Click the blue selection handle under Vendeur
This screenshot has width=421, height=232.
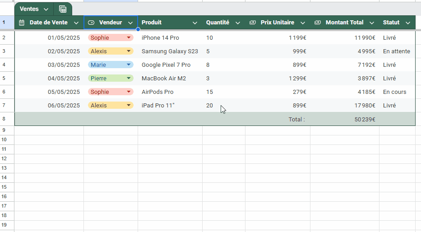point(138,29)
